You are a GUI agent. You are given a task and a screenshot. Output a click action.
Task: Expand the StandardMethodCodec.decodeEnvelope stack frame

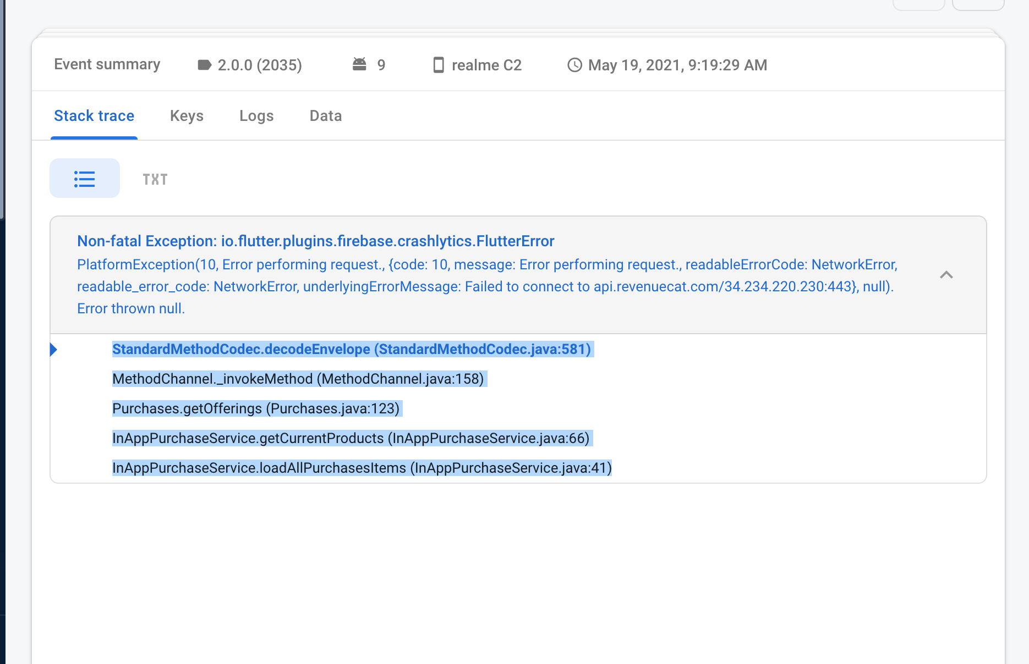pyautogui.click(x=352, y=349)
